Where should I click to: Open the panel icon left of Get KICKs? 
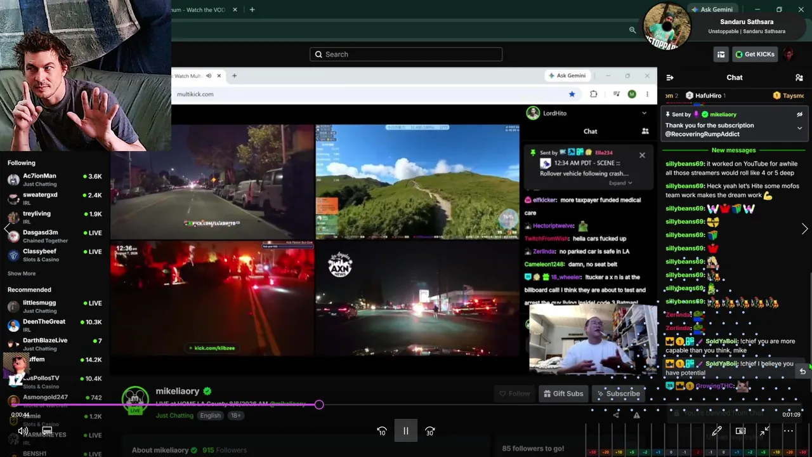(x=721, y=55)
